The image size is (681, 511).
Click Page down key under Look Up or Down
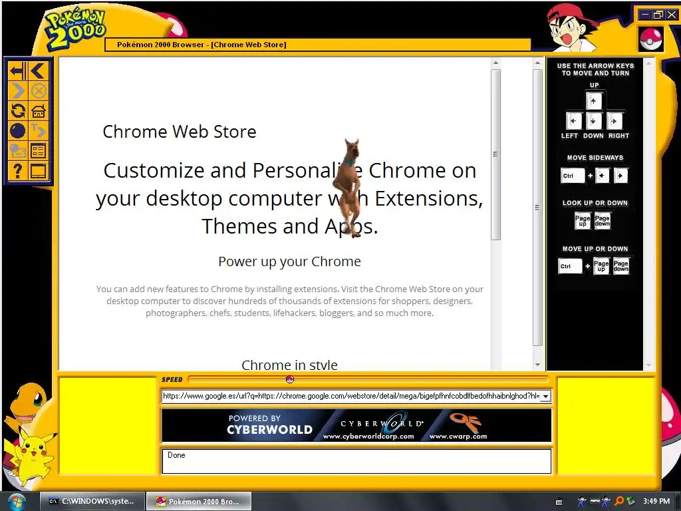coord(603,221)
